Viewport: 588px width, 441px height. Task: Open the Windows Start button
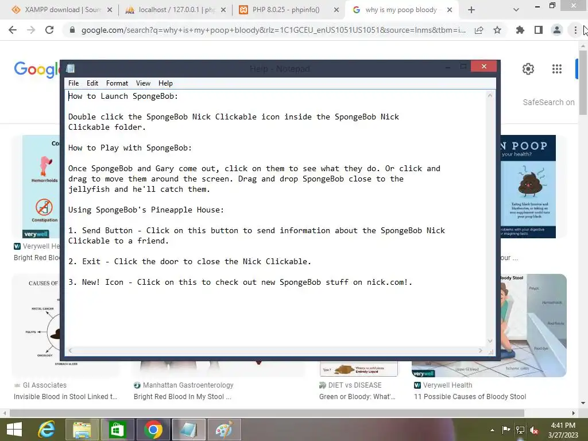tap(14, 430)
